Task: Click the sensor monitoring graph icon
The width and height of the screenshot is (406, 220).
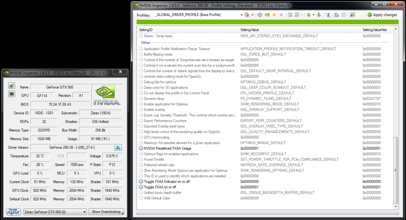Action: pos(11,94)
